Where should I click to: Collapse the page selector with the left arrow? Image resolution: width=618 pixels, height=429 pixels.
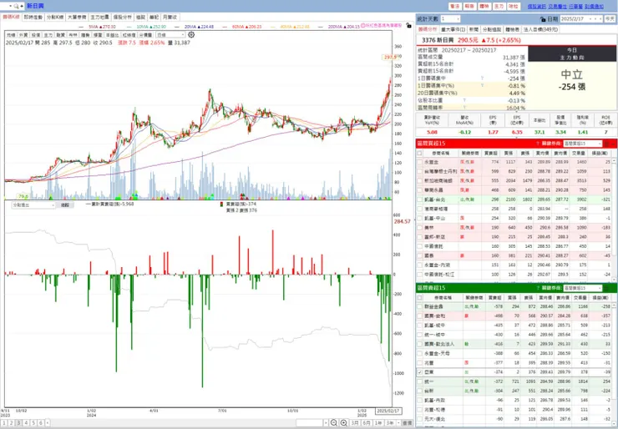[48, 423]
